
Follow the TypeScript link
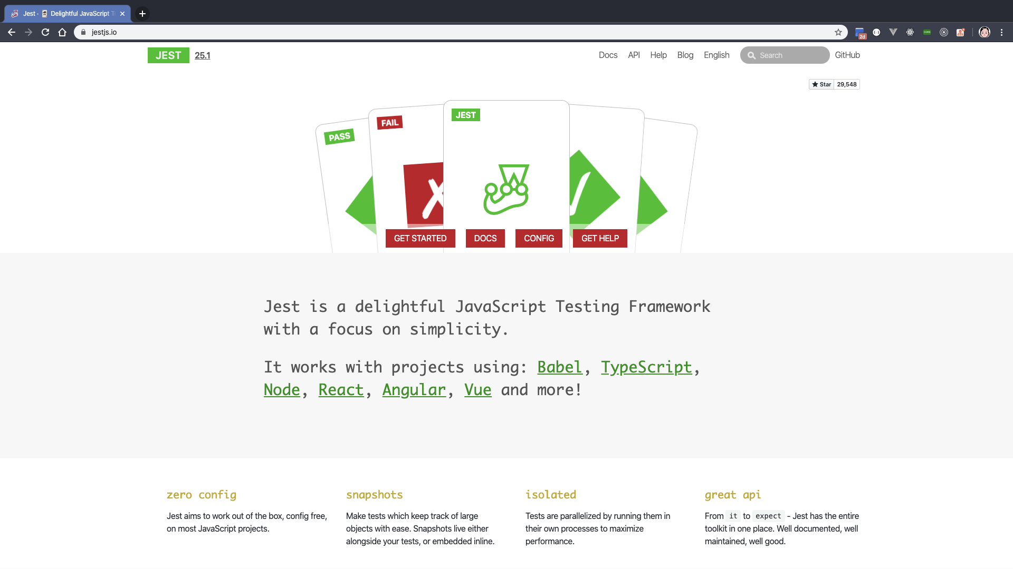[646, 367]
